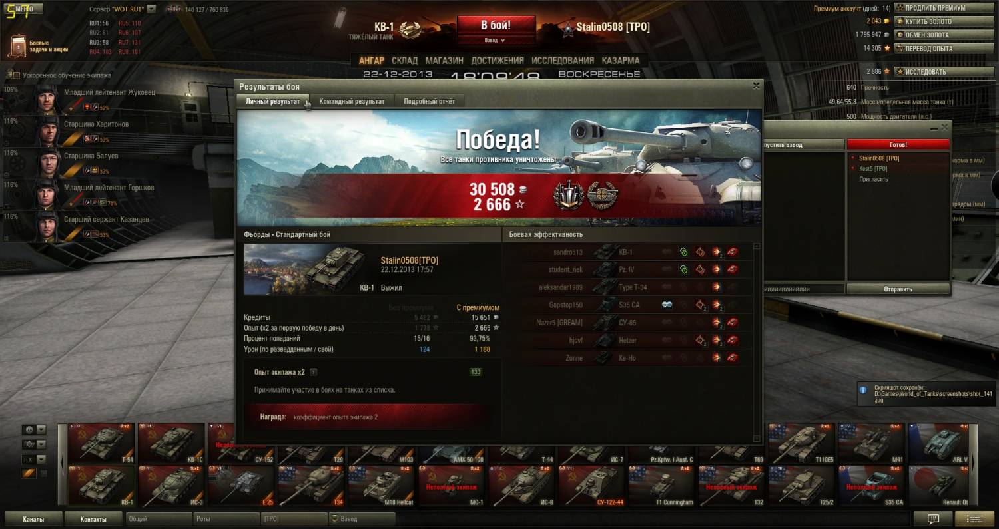The width and height of the screenshot is (999, 529).
Task: Open the chat notifications icon at bottom right
Action: click(933, 518)
